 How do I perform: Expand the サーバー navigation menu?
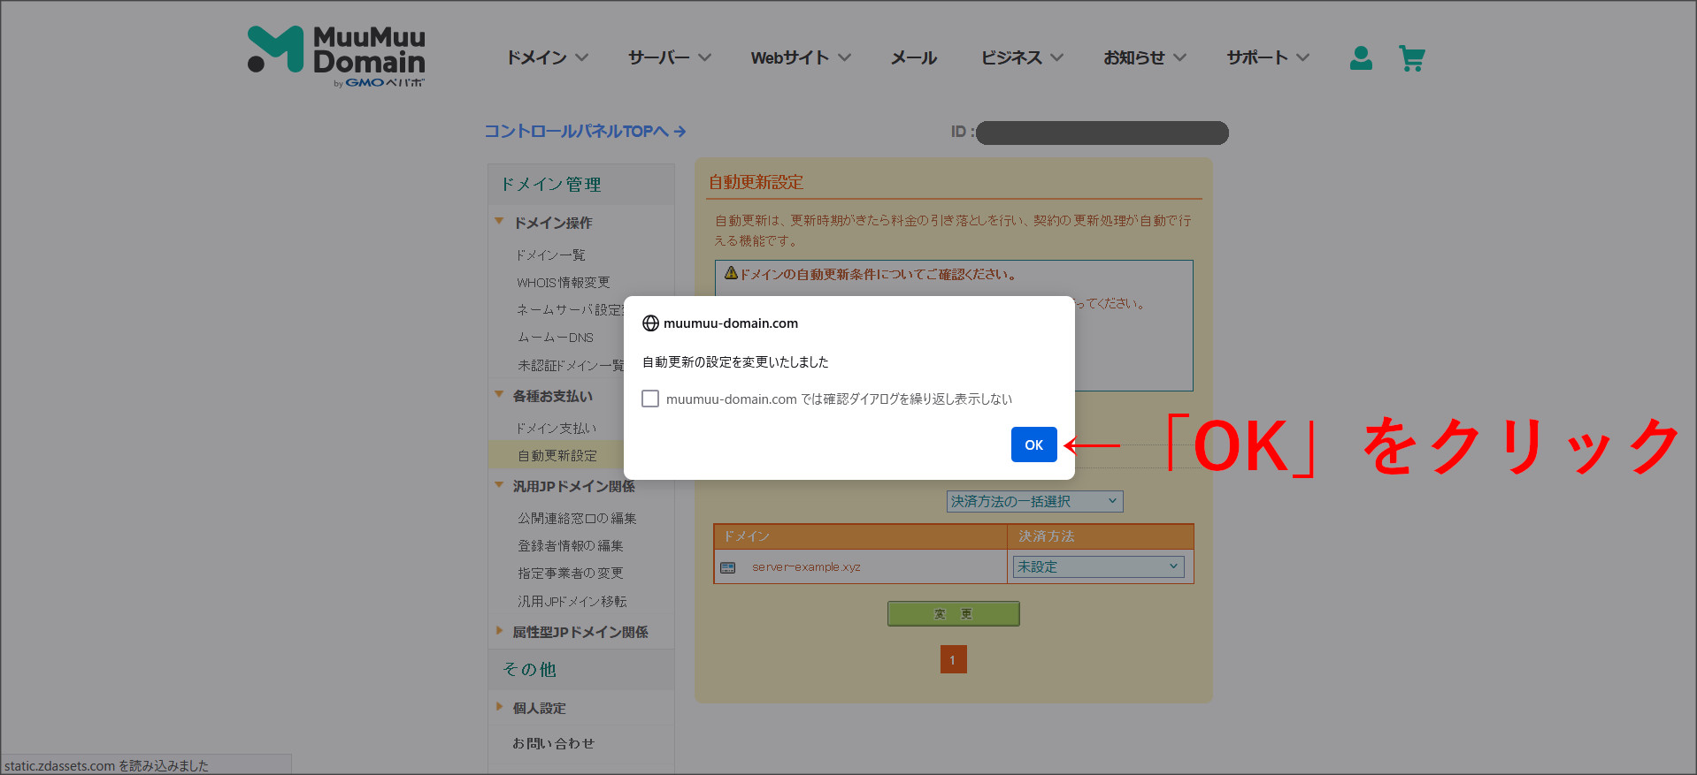(670, 57)
